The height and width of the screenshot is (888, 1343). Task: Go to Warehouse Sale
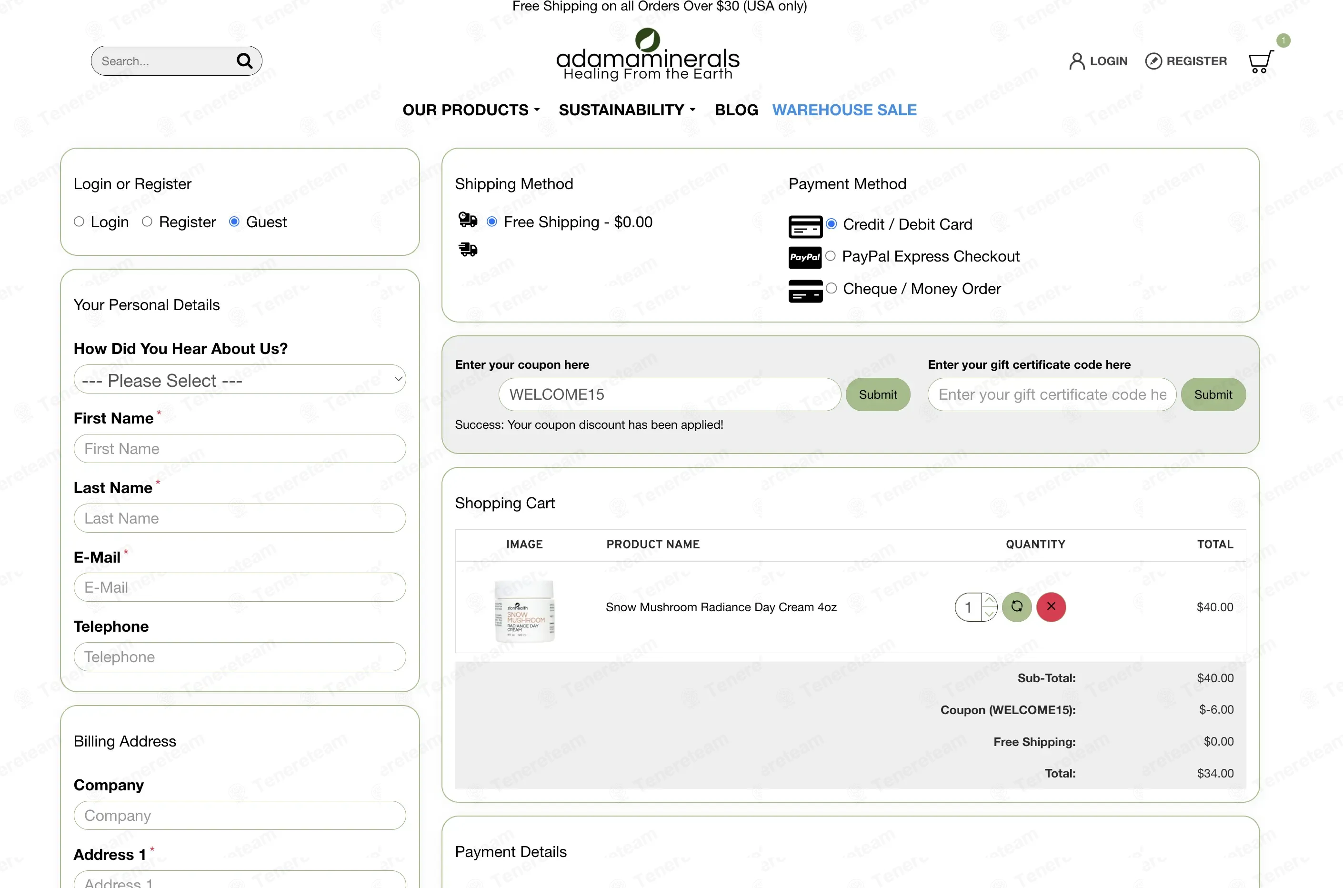coord(844,109)
